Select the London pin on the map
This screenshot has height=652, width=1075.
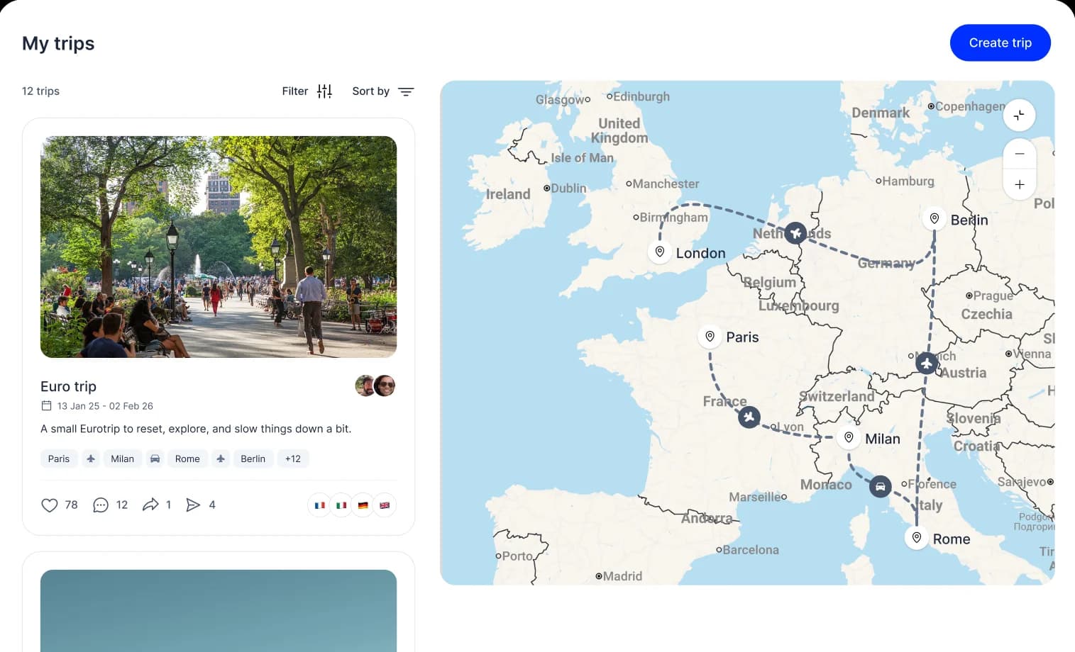click(660, 252)
